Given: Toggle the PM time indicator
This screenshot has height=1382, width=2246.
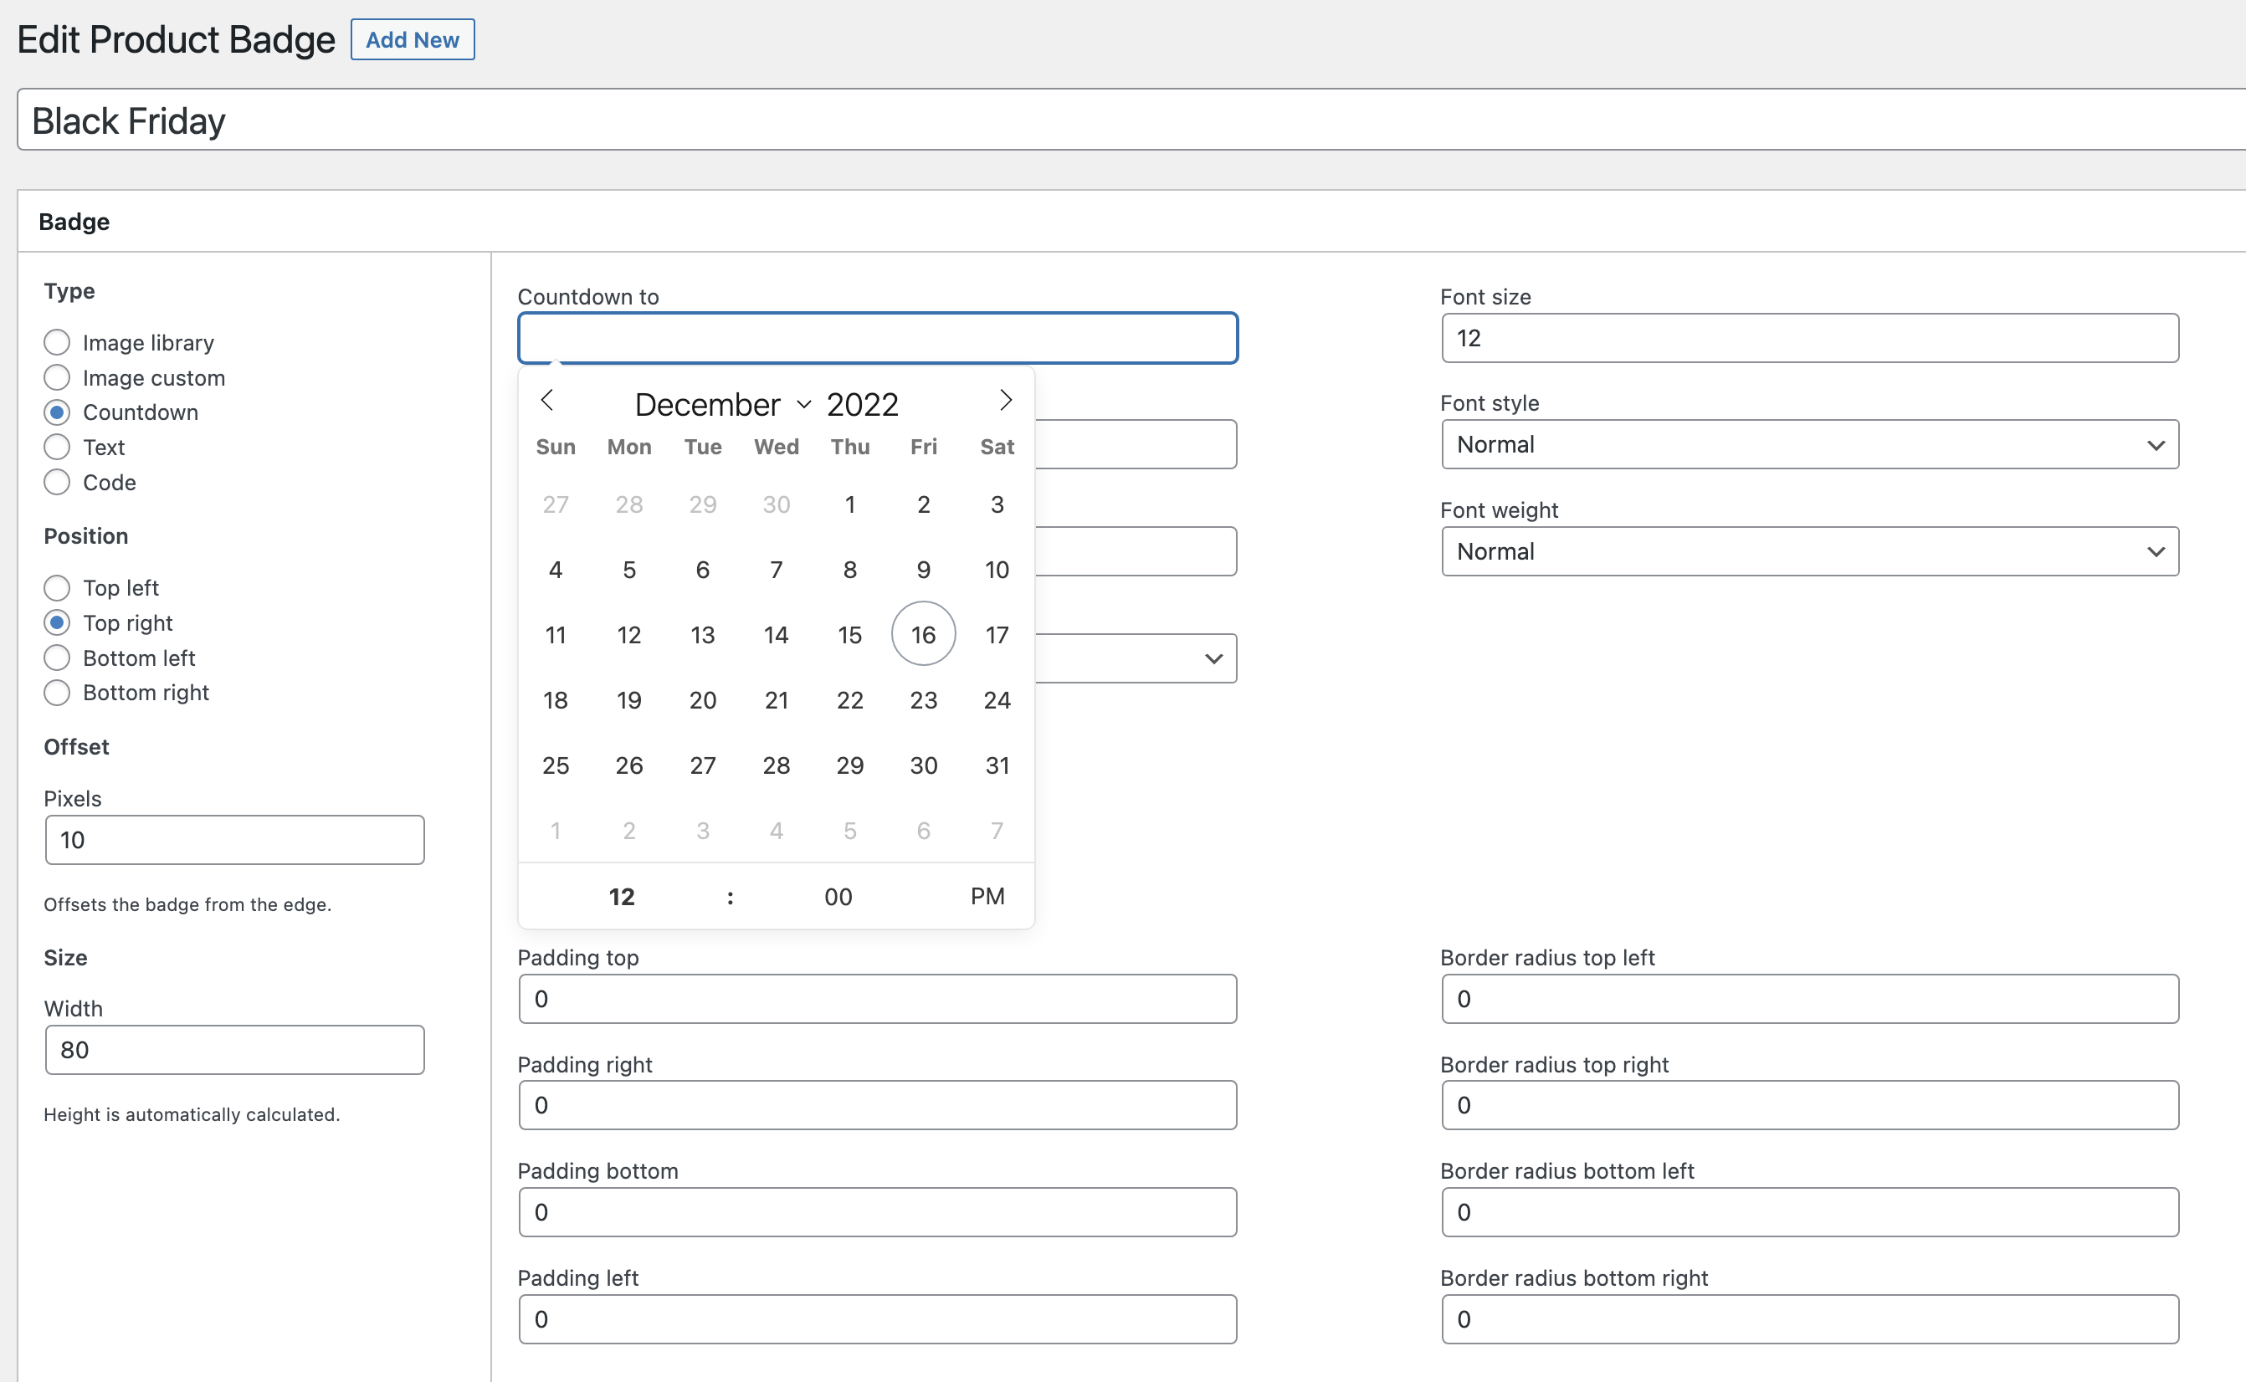Looking at the screenshot, I should pyautogui.click(x=987, y=897).
